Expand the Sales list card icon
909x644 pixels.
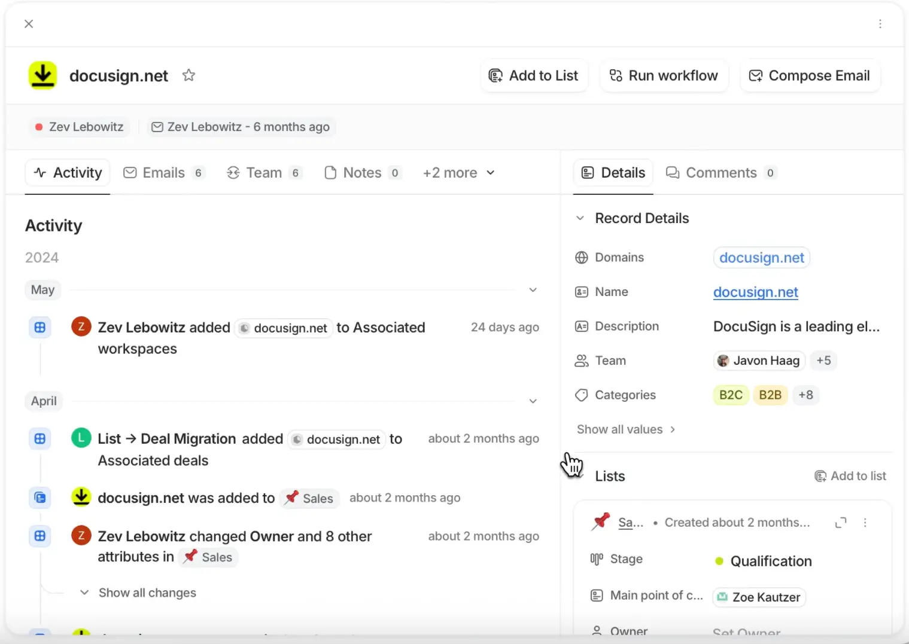tap(841, 523)
